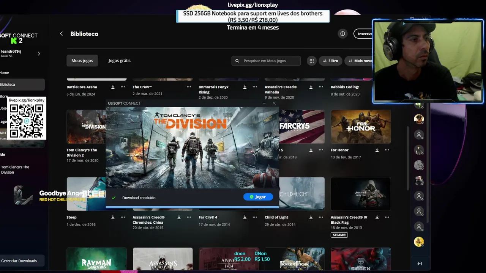Open Home in the sidebar

pyautogui.click(x=5, y=72)
